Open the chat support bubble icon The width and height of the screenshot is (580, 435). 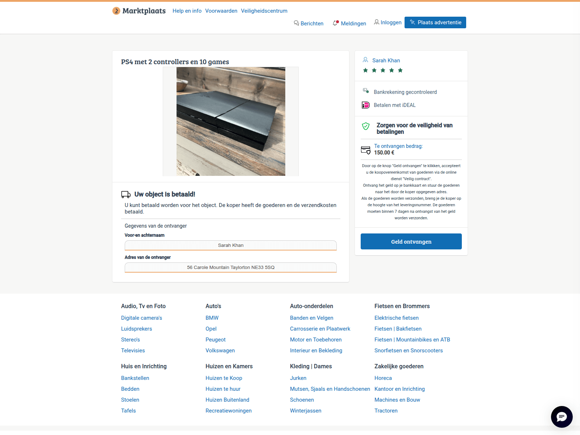(x=562, y=417)
